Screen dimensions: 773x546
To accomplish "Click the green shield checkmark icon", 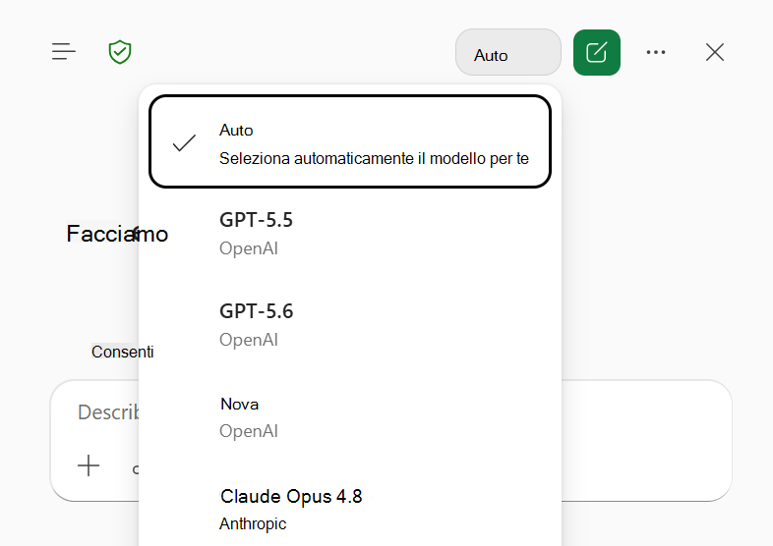I will [120, 52].
